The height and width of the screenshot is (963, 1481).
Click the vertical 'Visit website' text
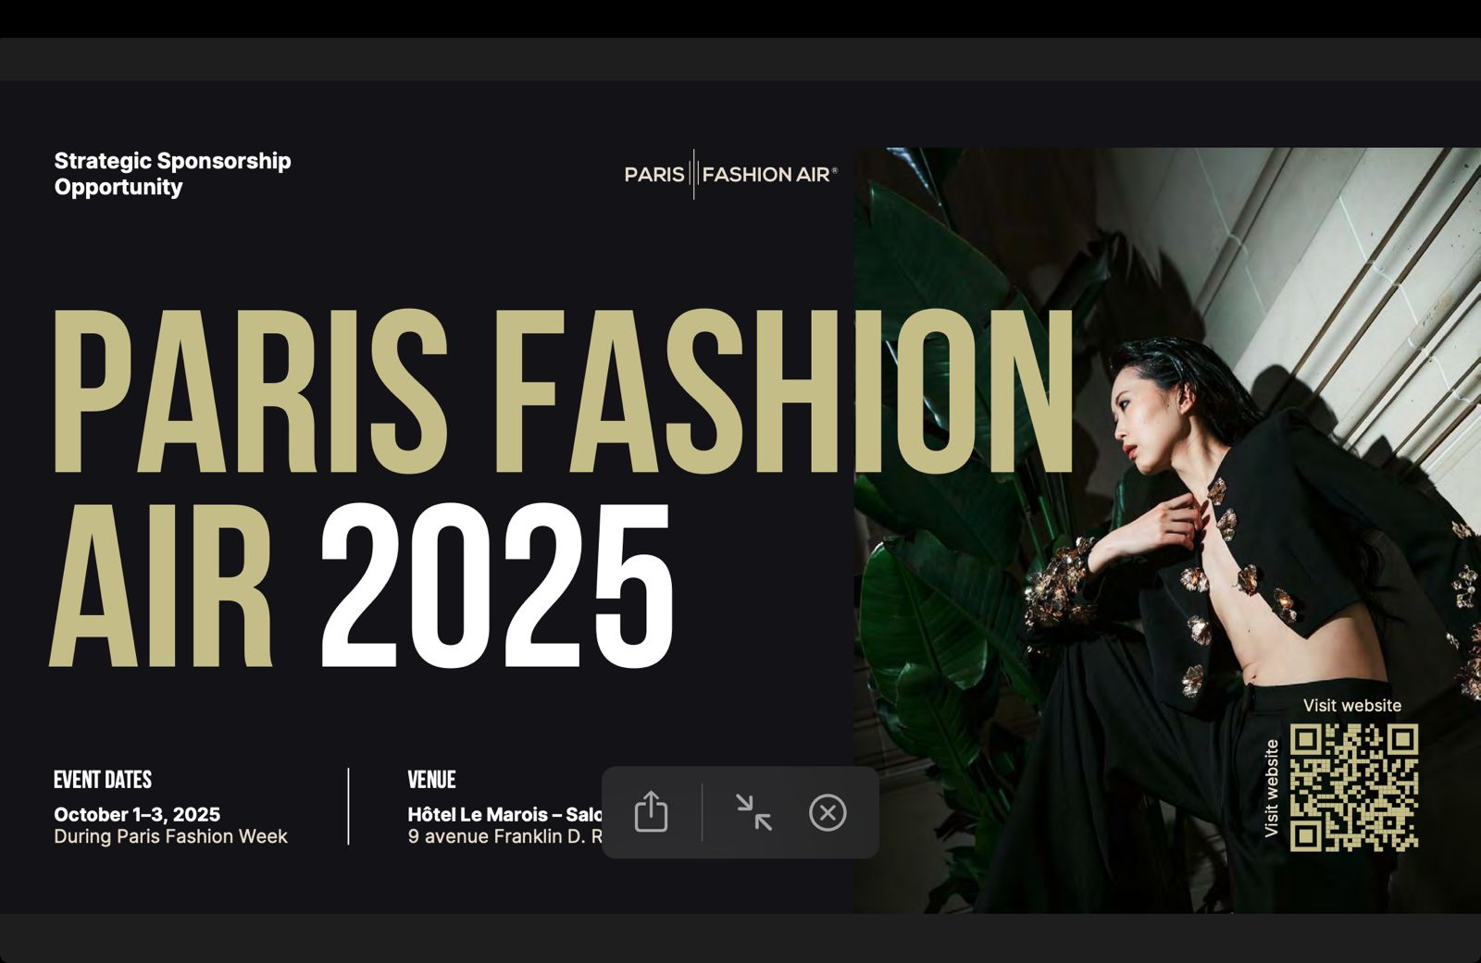click(x=1272, y=788)
